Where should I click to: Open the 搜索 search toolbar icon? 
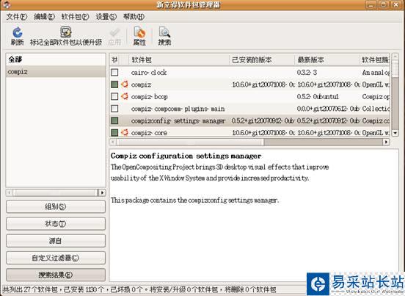[164, 32]
